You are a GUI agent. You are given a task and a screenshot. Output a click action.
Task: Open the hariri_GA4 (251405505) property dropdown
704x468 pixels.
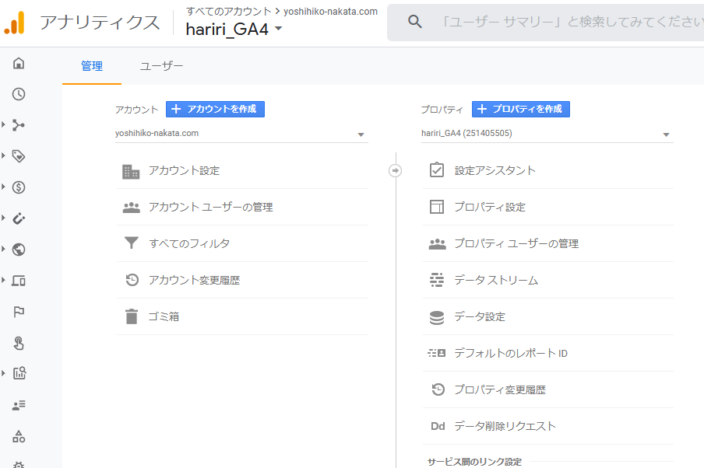(547, 134)
